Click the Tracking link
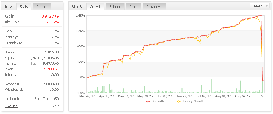Image resolution: width=273 pixels, height=114 pixels. point(11,106)
